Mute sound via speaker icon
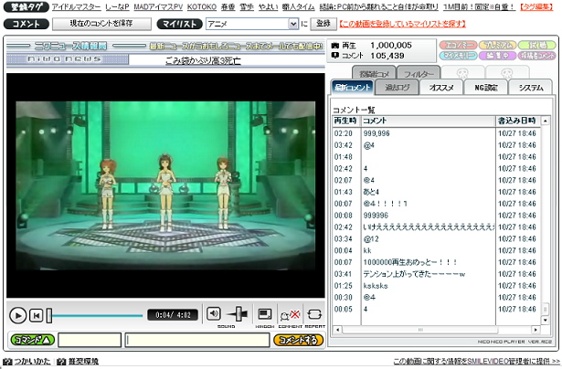 pyautogui.click(x=214, y=314)
